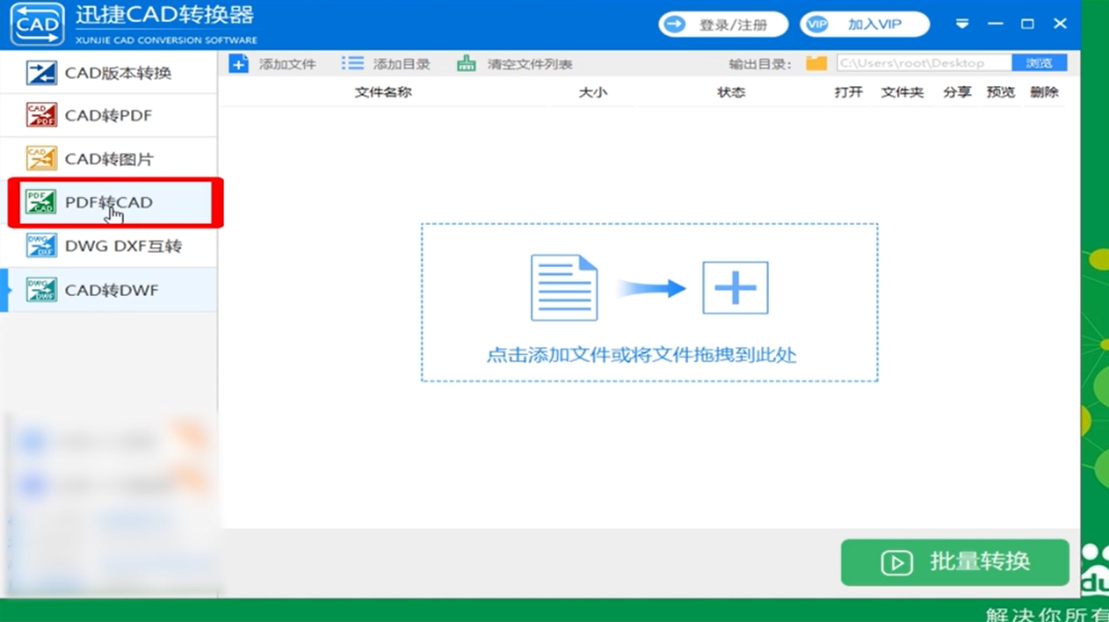This screenshot has width=1109, height=622.
Task: Click the output directory path field
Action: (924, 63)
